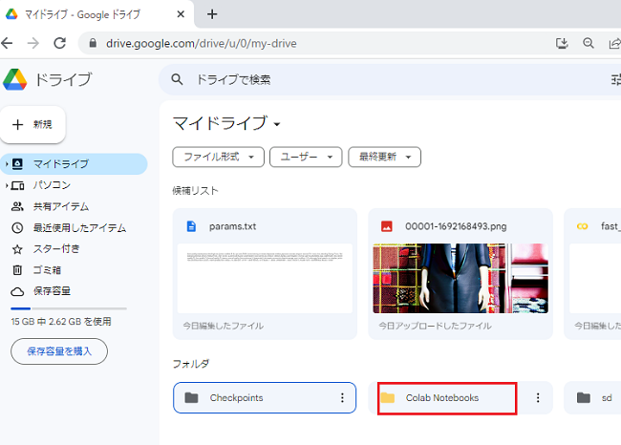Open the ユーザー filter dropdown

pyautogui.click(x=306, y=158)
